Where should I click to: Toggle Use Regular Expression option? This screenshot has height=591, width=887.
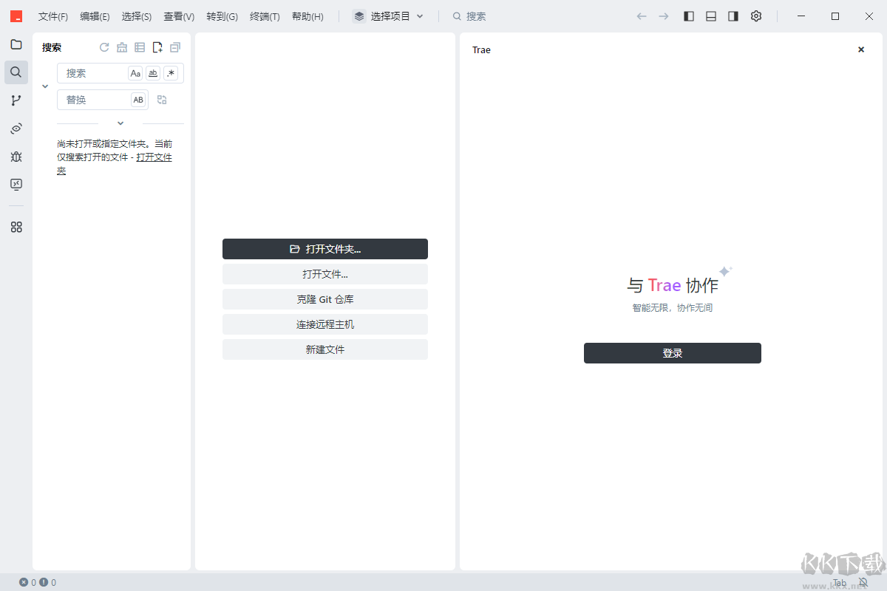point(171,73)
